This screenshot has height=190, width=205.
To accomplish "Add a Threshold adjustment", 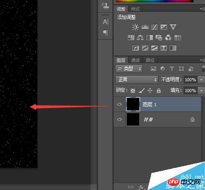I will pos(154,48).
